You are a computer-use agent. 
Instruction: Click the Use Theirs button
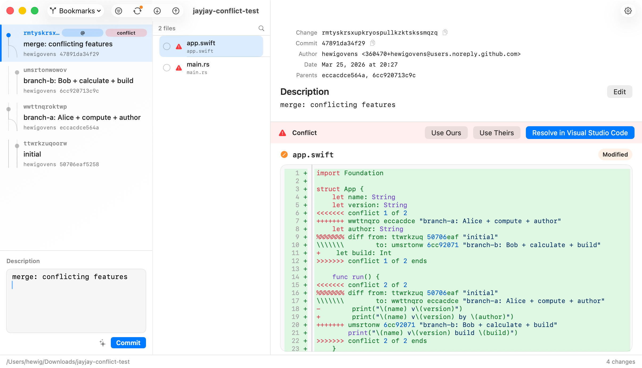496,133
